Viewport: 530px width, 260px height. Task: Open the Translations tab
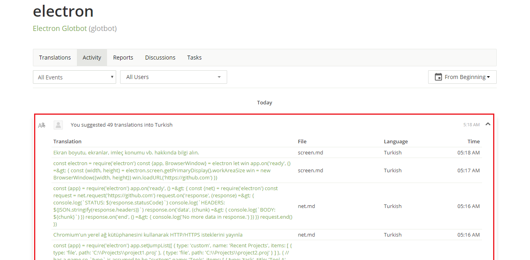click(55, 58)
